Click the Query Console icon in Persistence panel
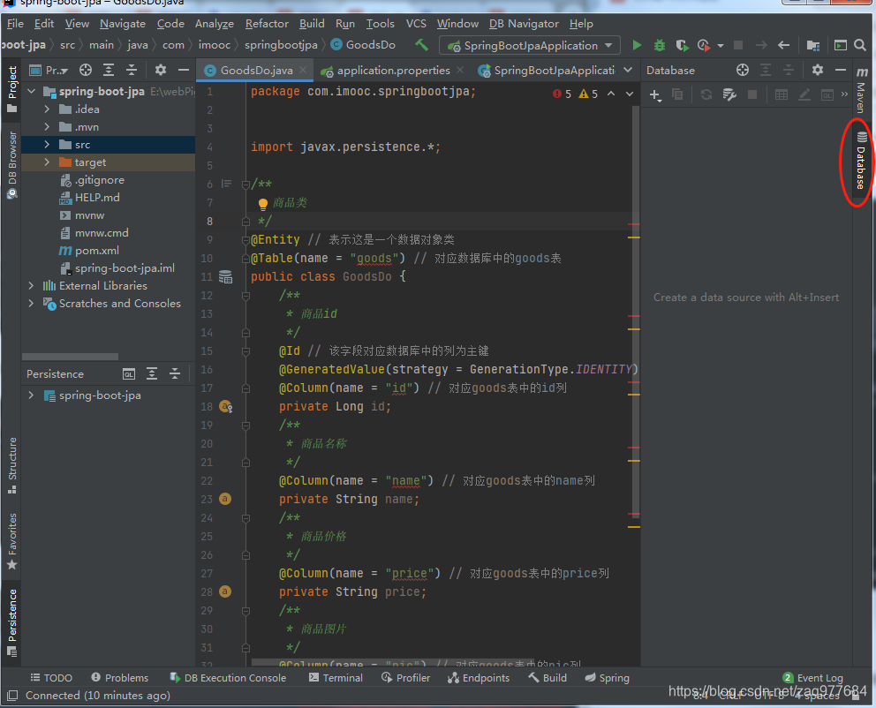Image resolution: width=876 pixels, height=708 pixels. tap(127, 373)
